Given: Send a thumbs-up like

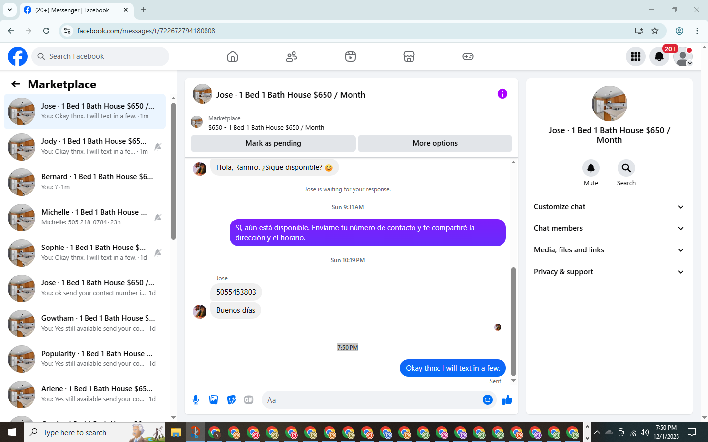Looking at the screenshot, I should click(x=507, y=400).
